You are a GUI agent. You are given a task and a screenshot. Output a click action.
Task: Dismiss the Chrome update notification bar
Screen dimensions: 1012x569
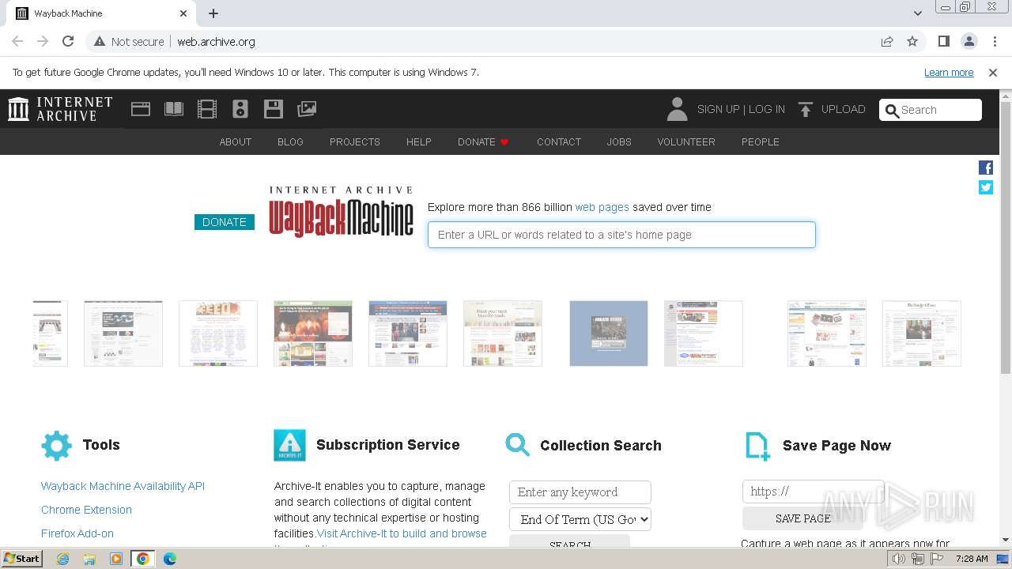pos(993,73)
